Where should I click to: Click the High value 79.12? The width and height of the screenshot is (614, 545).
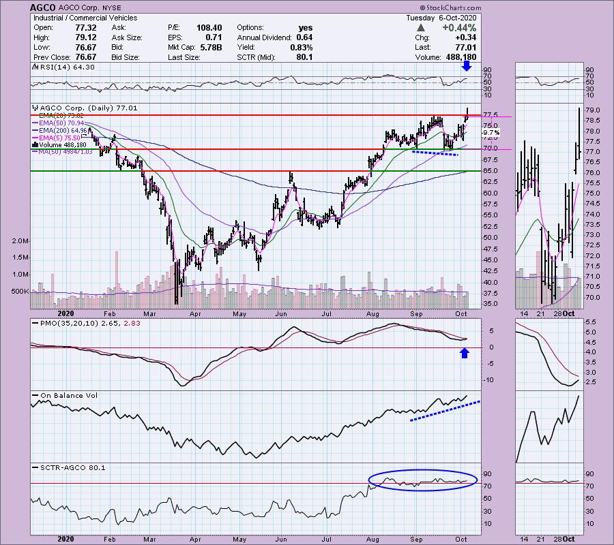[85, 37]
